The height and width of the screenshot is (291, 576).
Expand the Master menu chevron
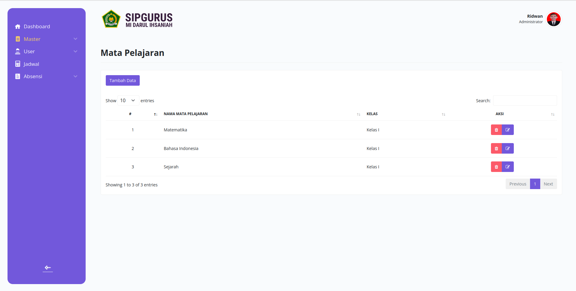pos(75,39)
